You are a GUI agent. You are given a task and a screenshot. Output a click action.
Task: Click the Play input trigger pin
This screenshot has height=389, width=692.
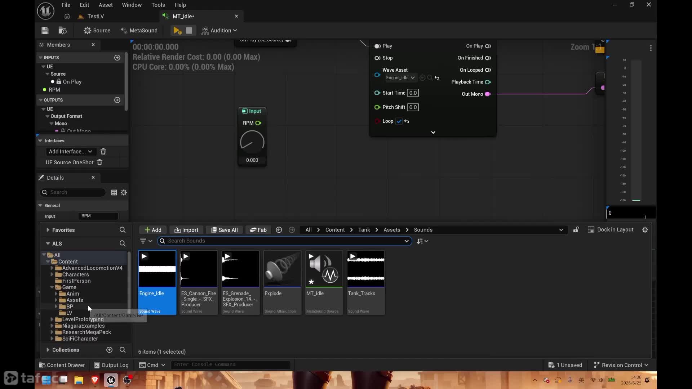pos(377,46)
